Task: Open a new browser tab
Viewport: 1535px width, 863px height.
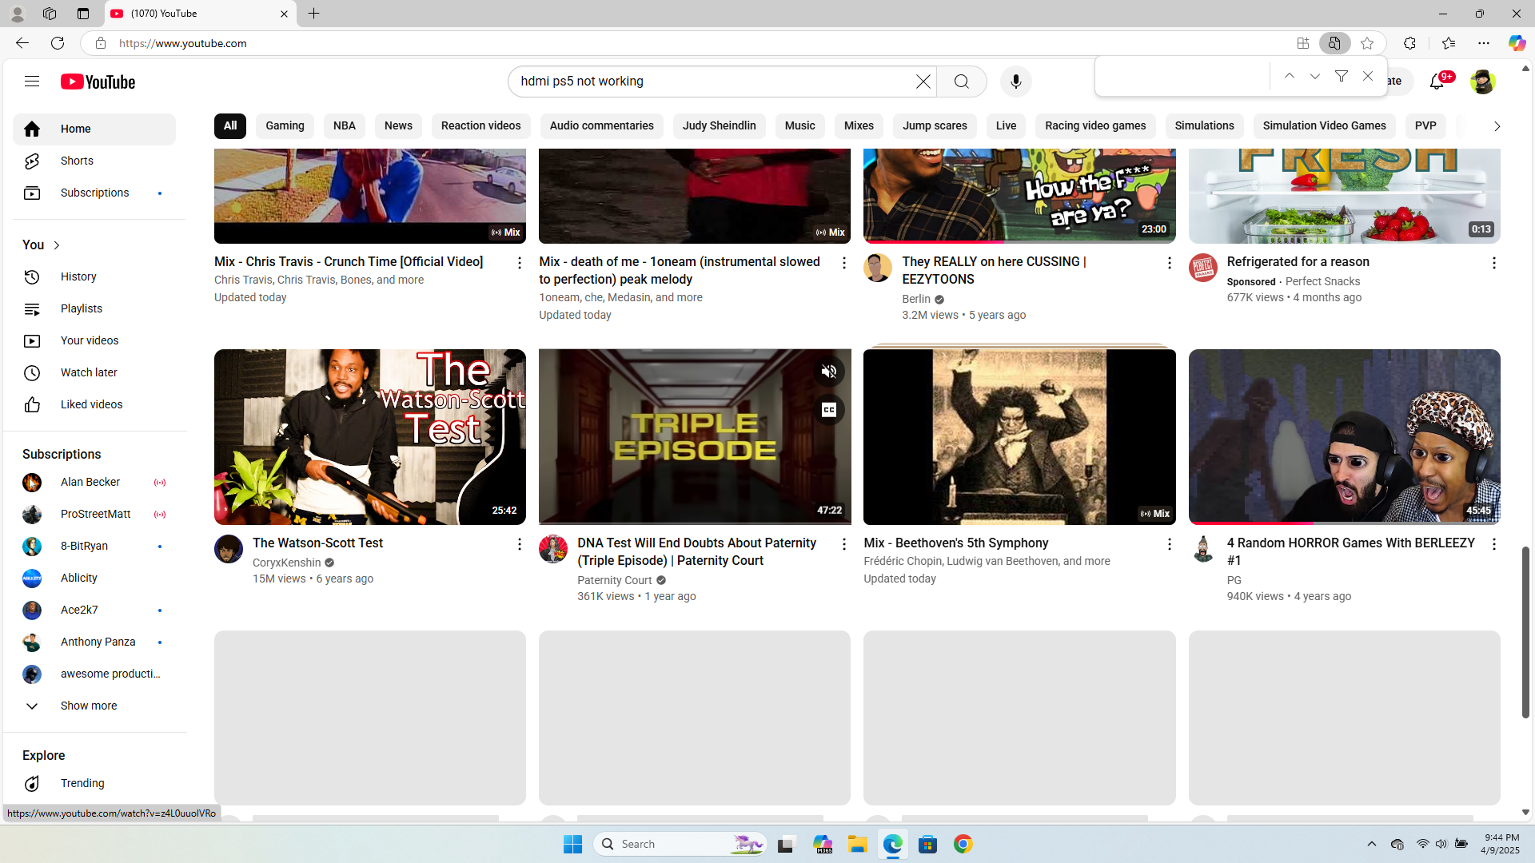Action: (313, 14)
